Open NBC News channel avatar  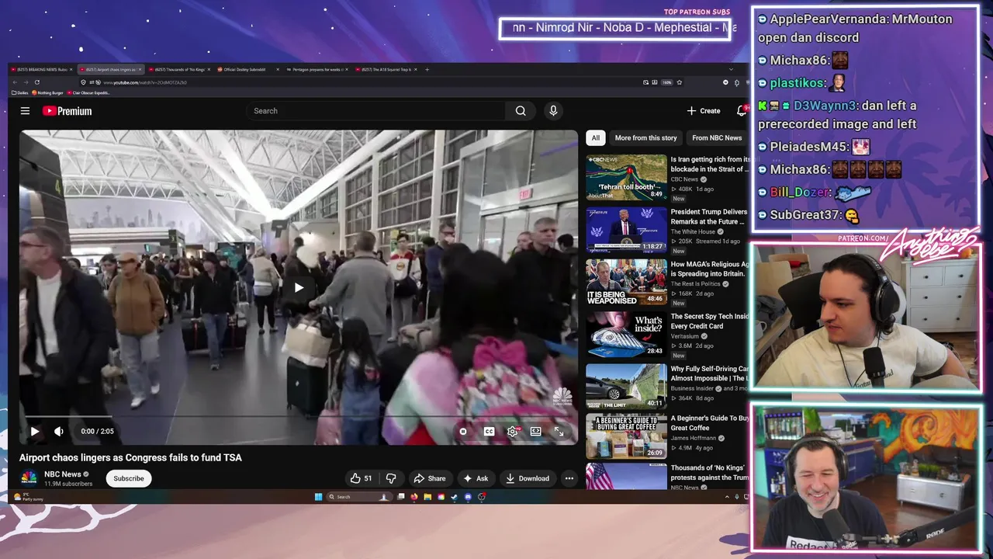(29, 478)
